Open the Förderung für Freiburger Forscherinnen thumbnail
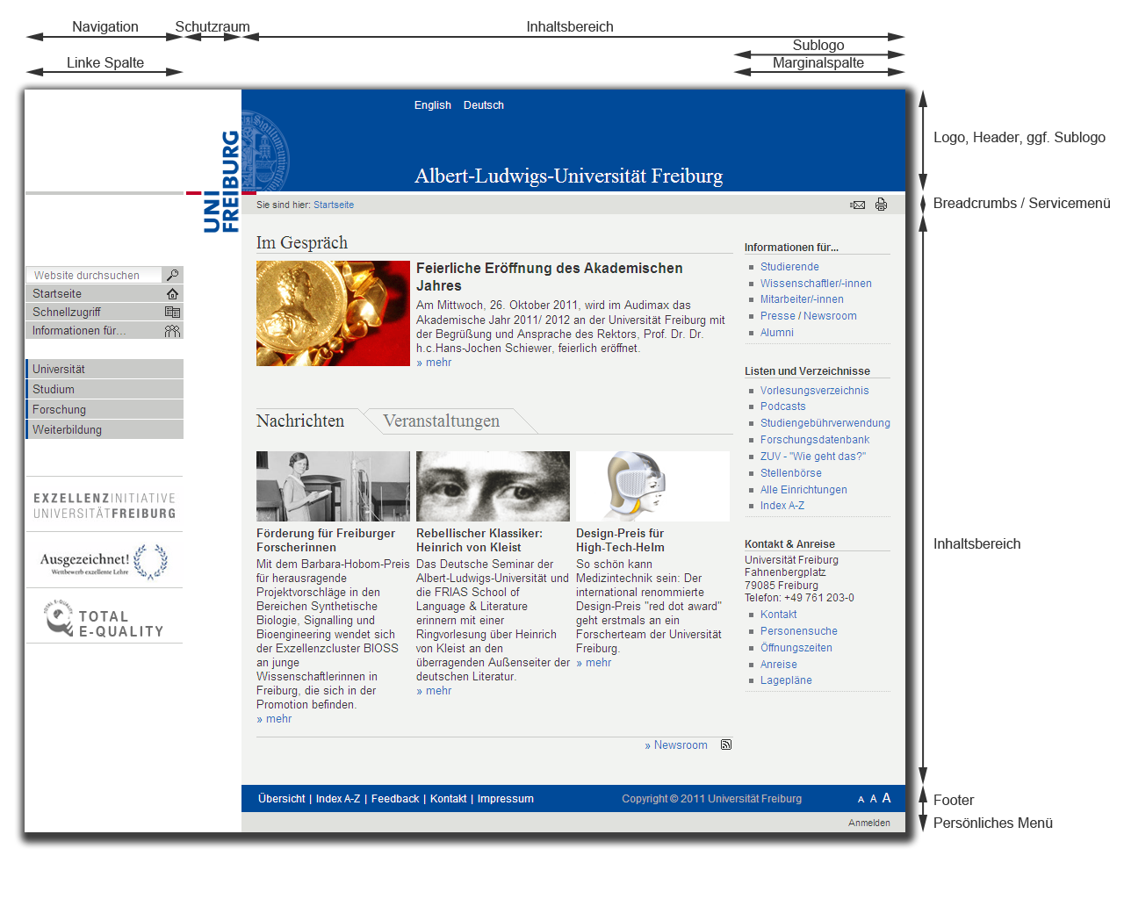Viewport: 1124px width, 899px height. click(333, 486)
